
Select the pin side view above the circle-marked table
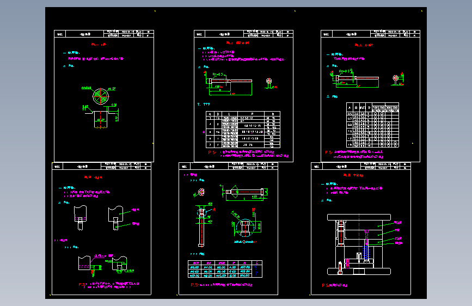[x=357, y=78]
